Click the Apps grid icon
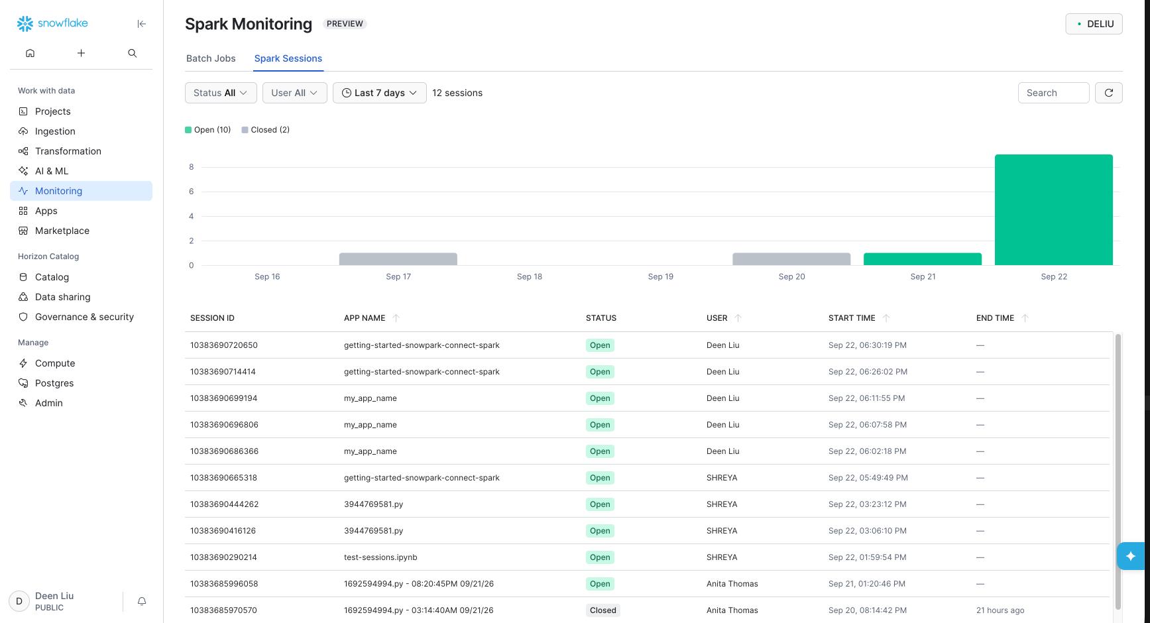 click(23, 211)
